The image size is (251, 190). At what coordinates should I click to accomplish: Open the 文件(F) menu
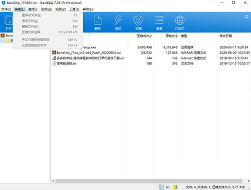coord(6,9)
